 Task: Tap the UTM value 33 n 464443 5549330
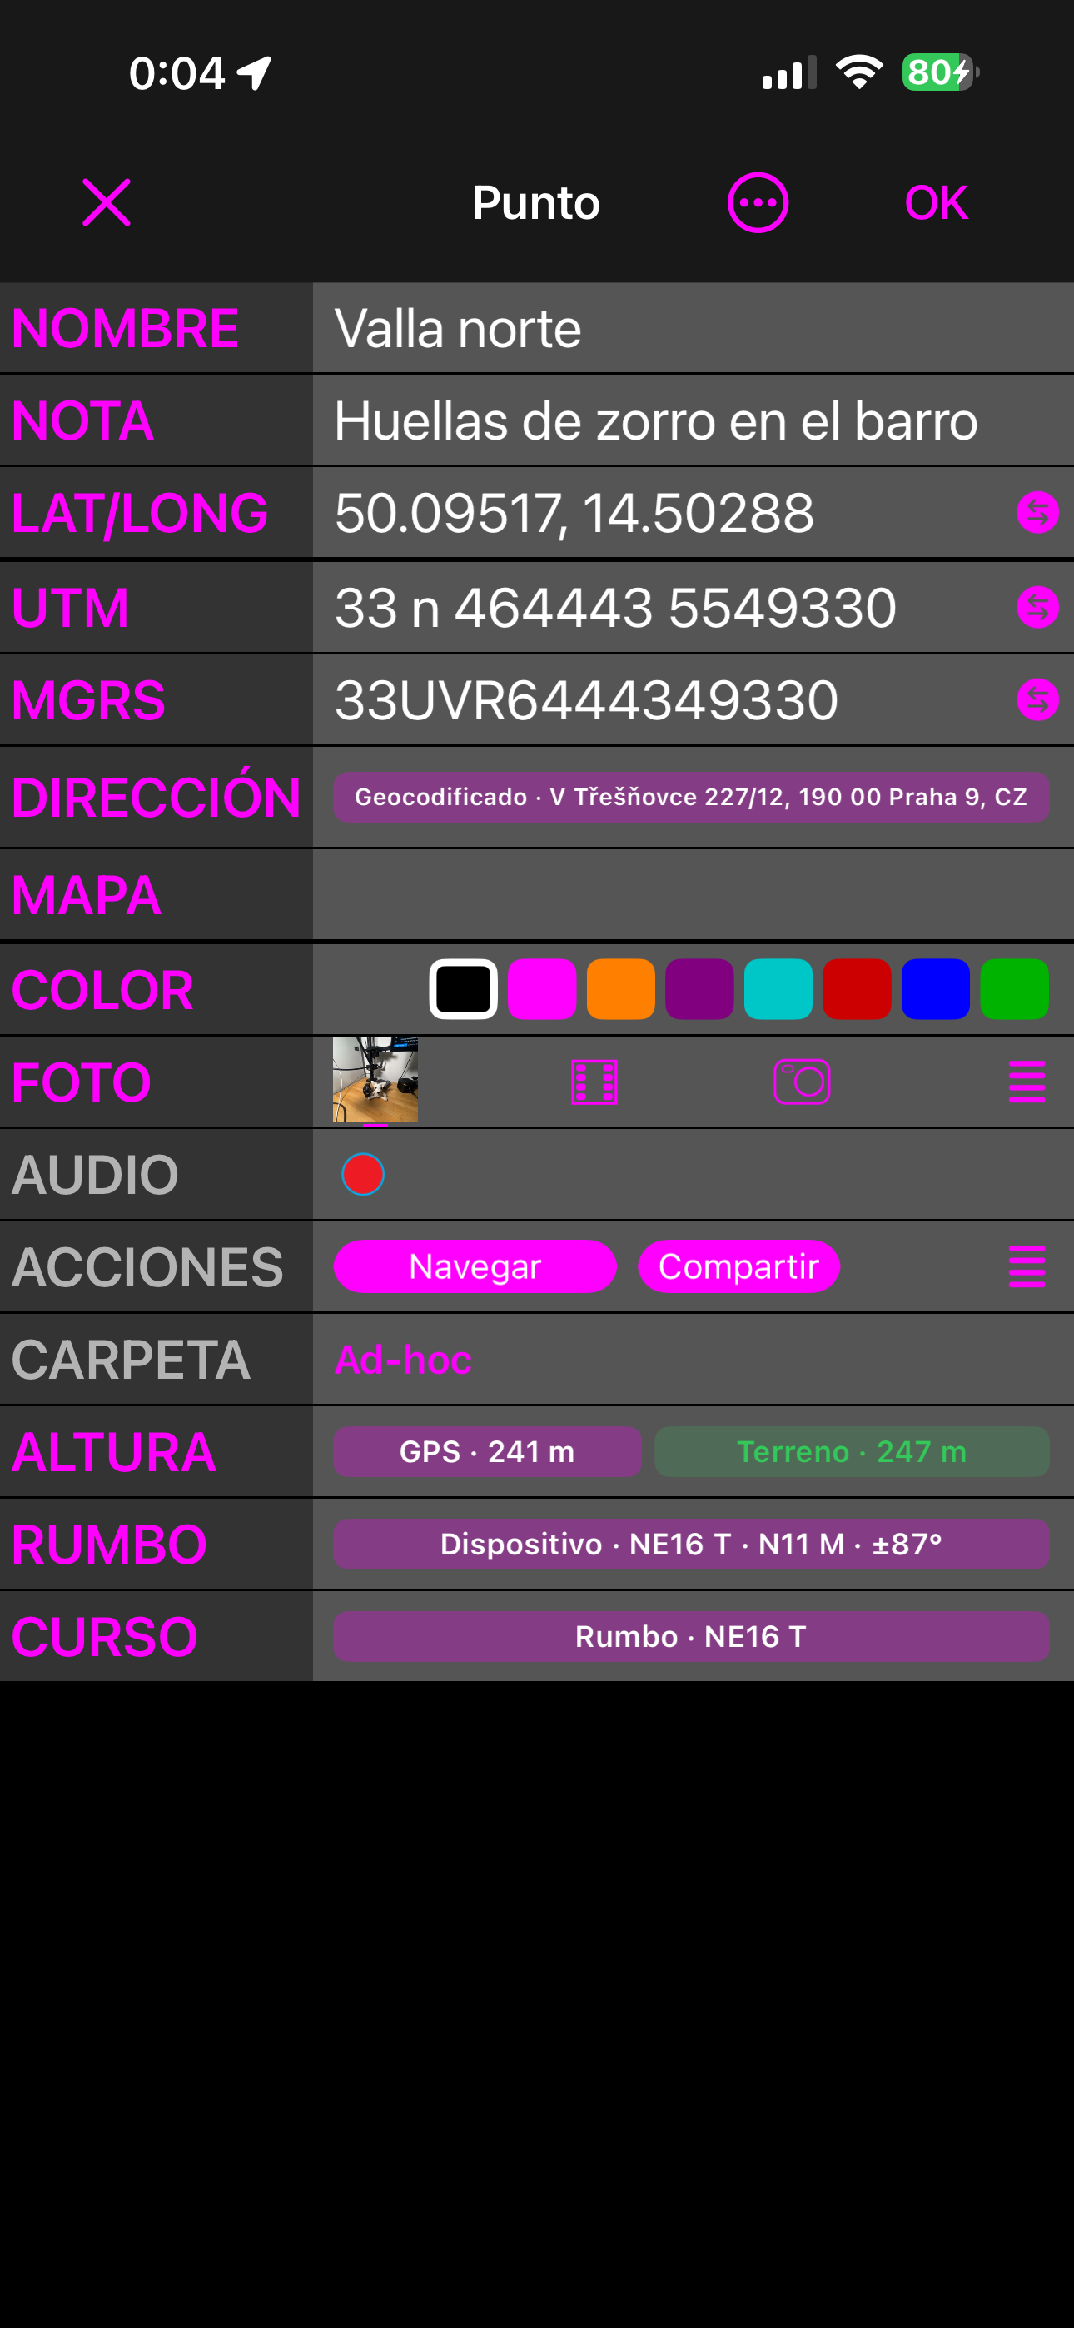coord(615,607)
